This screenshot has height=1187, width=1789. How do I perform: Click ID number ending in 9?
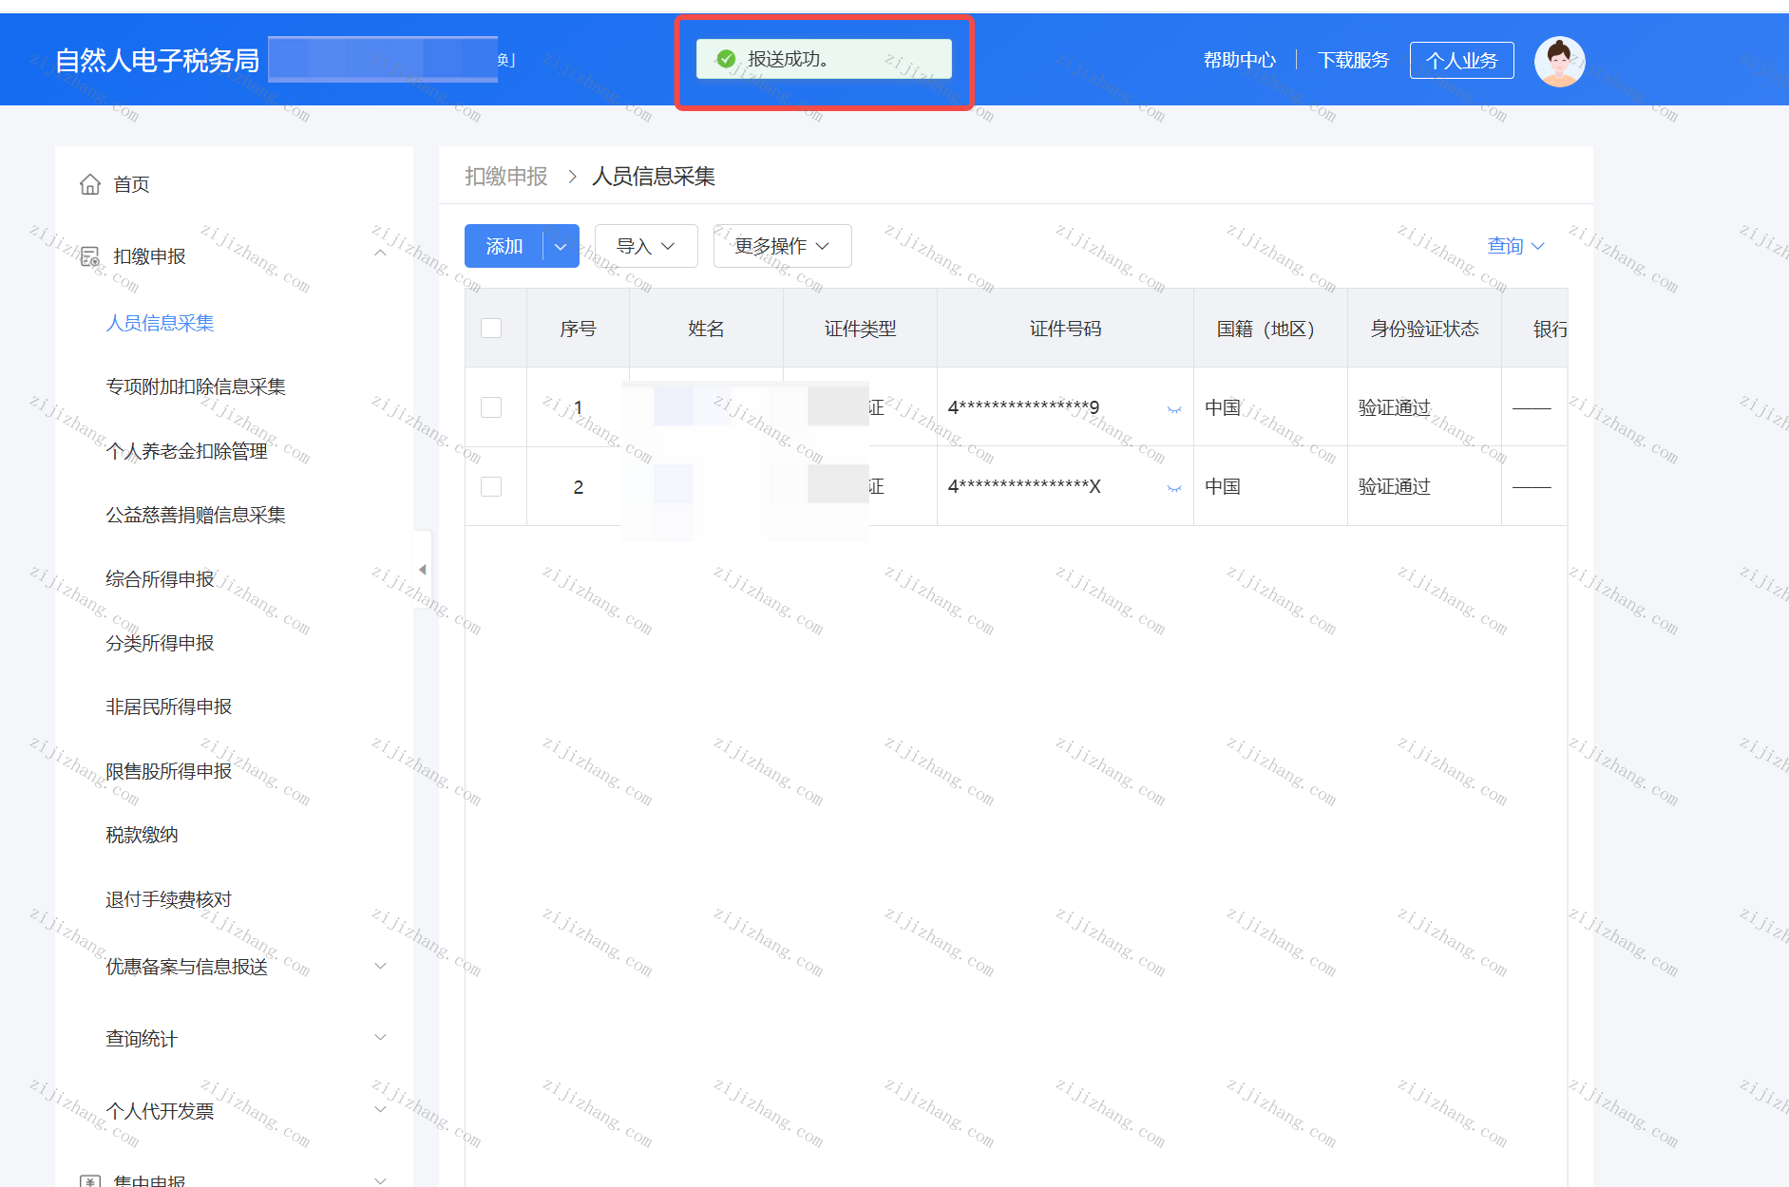tap(1023, 407)
